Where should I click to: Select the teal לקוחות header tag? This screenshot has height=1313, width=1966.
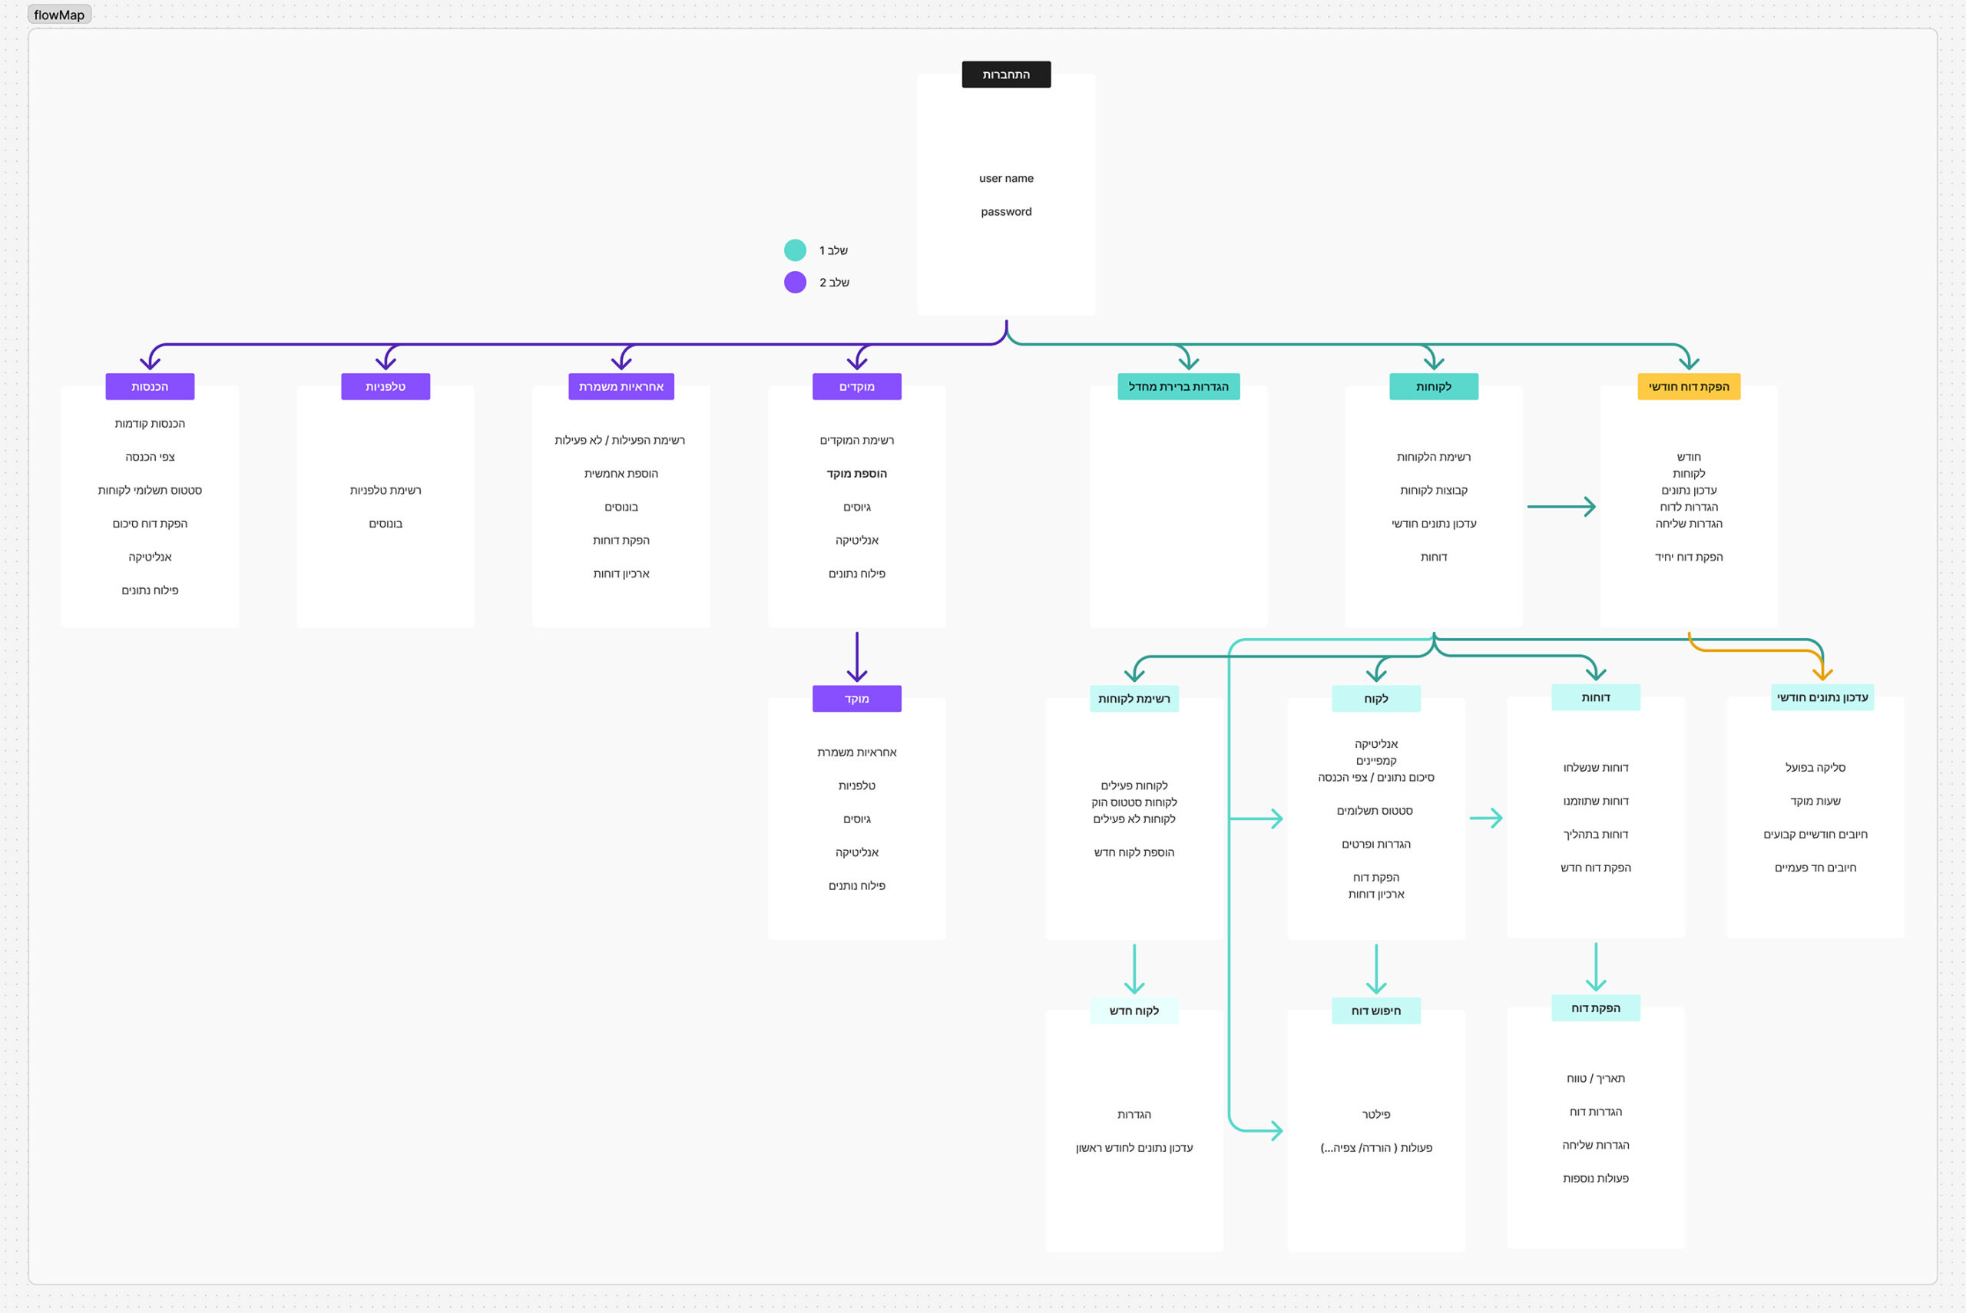[x=1434, y=387]
